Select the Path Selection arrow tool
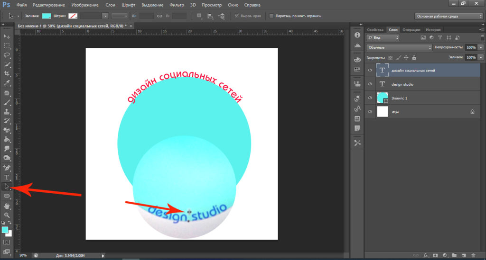486x260 pixels. click(7, 186)
